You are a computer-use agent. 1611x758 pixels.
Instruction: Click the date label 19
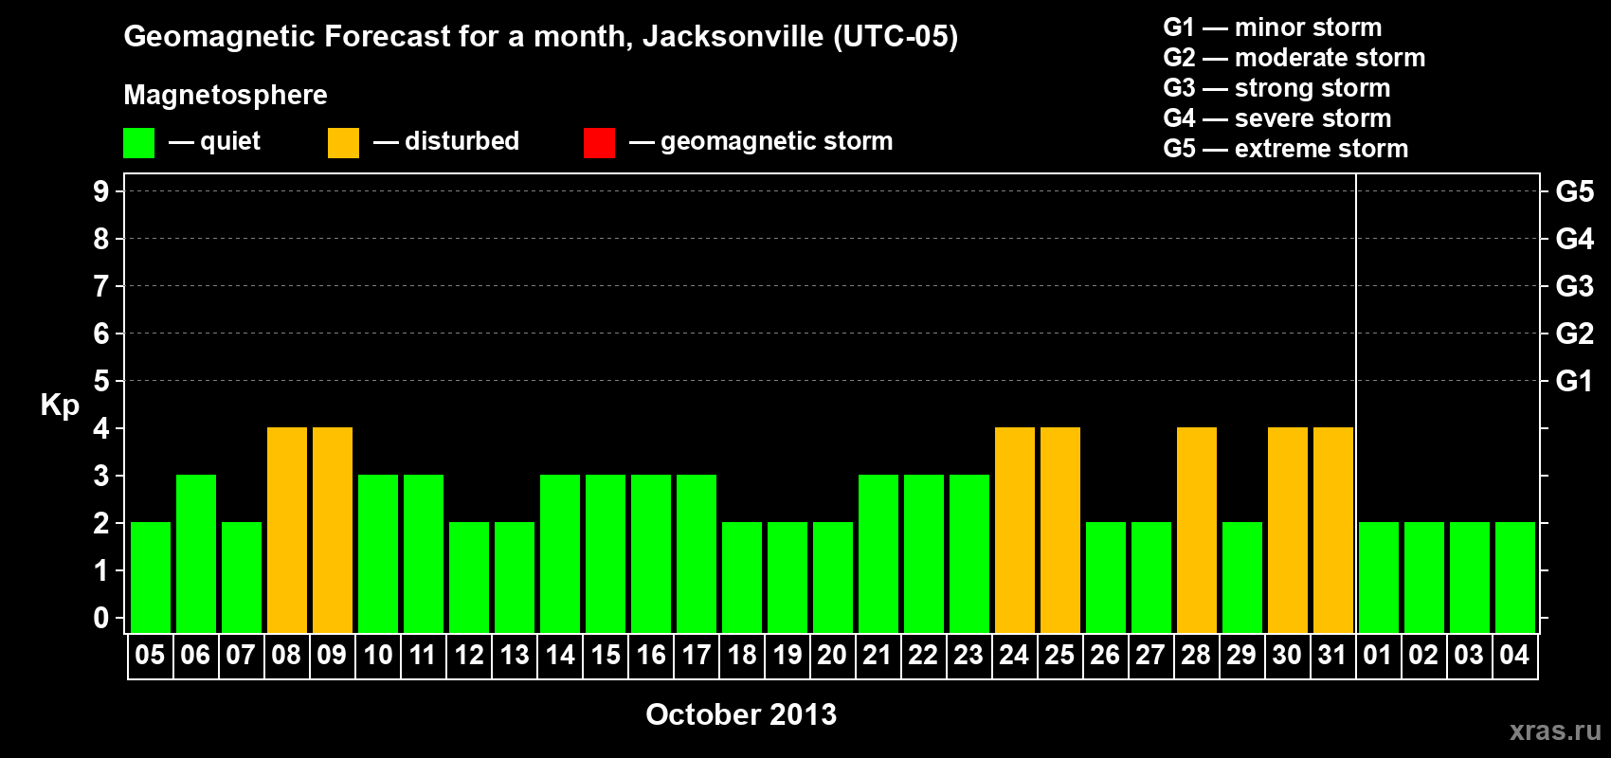pyautogui.click(x=787, y=656)
